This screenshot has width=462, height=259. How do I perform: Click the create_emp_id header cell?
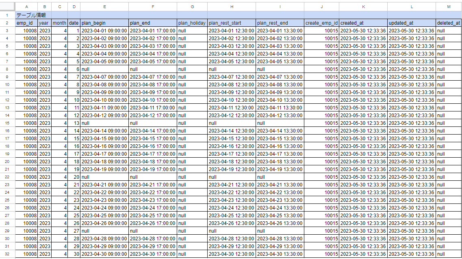[321, 23]
